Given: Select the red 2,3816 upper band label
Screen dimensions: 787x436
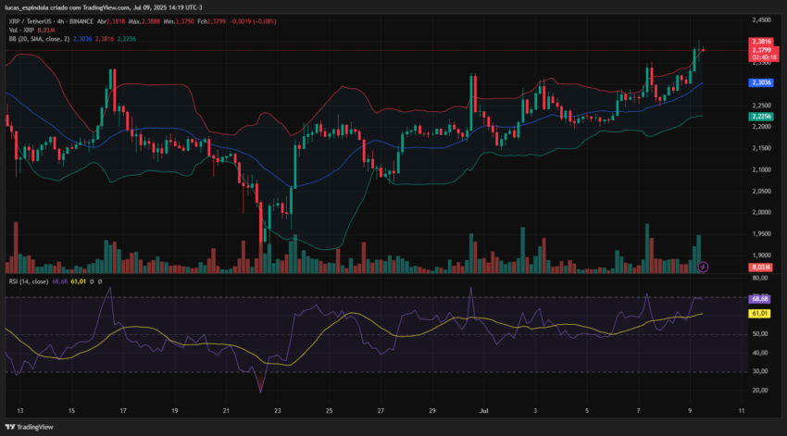Looking at the screenshot, I should (x=761, y=42).
